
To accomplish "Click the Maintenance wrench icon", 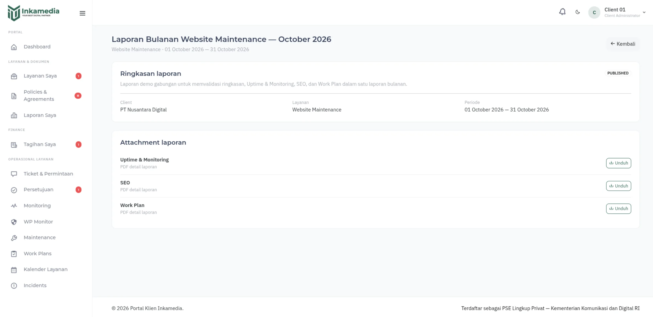I will [x=14, y=238].
